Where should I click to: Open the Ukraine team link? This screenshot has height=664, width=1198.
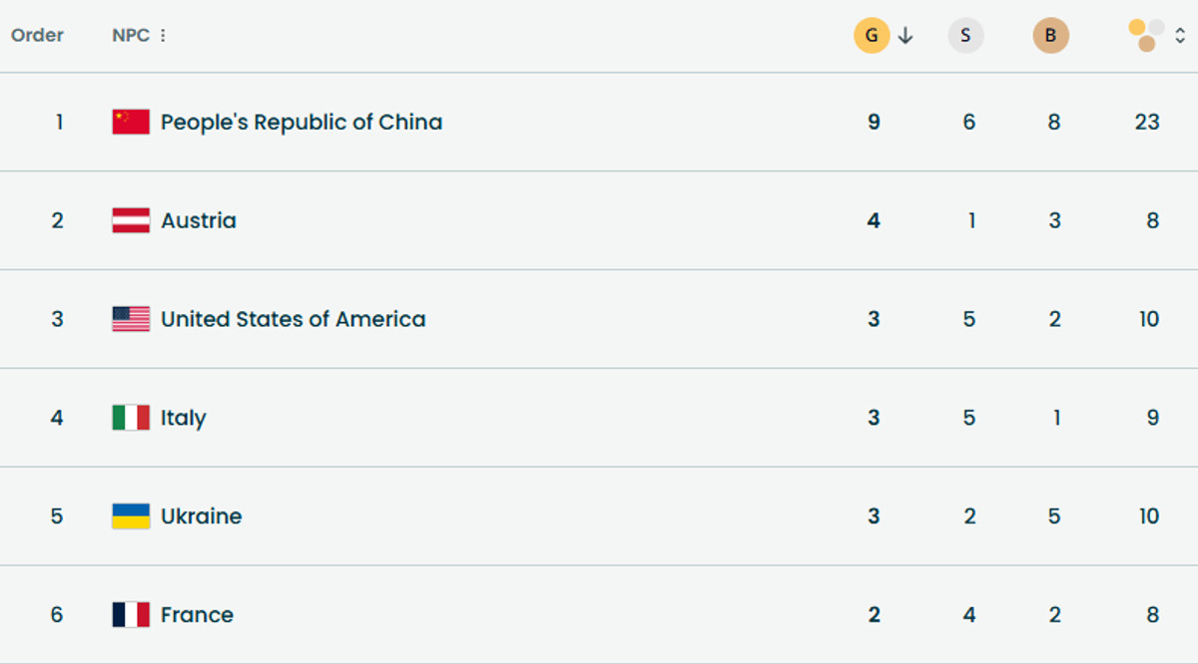[202, 516]
